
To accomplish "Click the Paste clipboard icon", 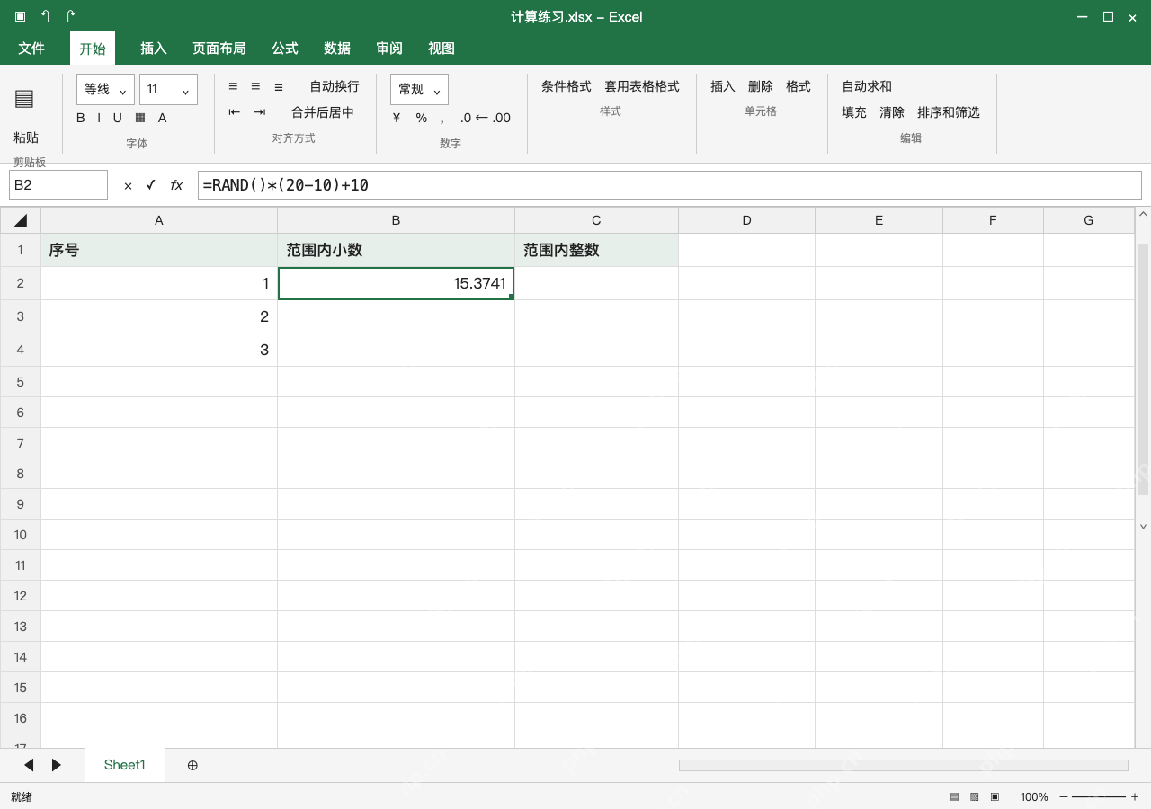I will [24, 99].
